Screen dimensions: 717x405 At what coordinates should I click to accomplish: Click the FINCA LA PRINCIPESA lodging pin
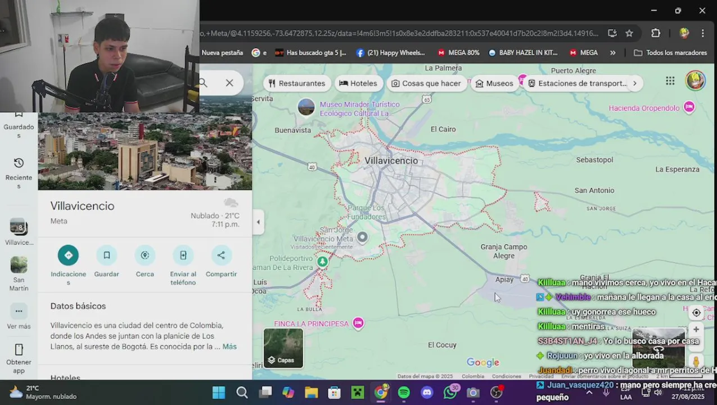(x=358, y=323)
